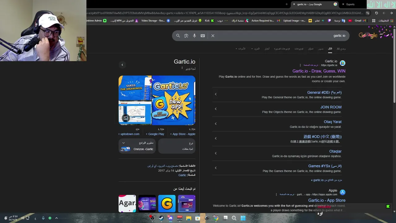Close the gartic io Google tab
The image size is (396, 223).
click(294, 4)
